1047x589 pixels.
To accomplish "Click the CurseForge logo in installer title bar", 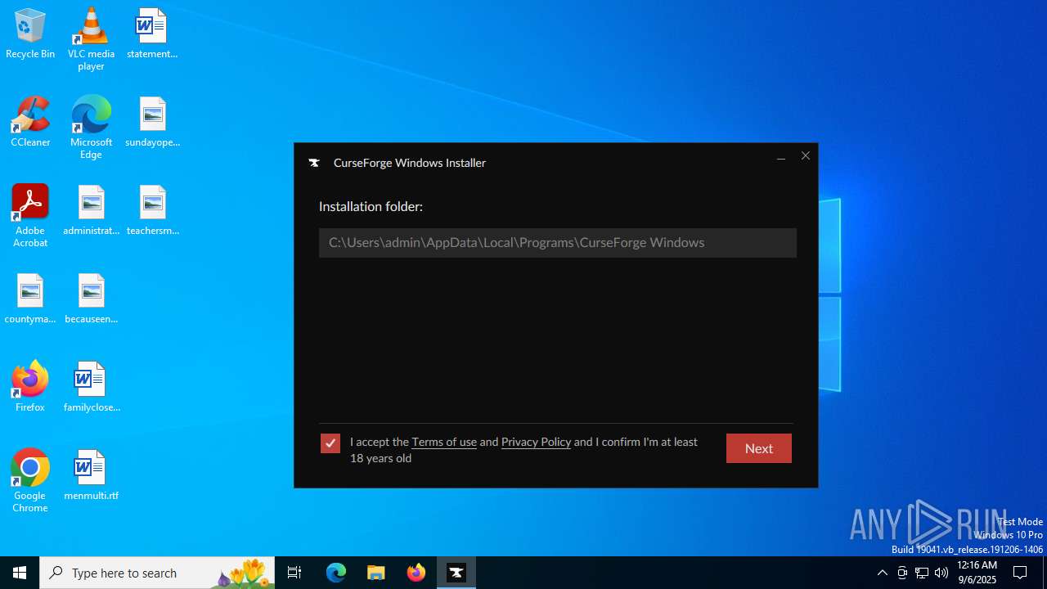I will click(x=314, y=163).
